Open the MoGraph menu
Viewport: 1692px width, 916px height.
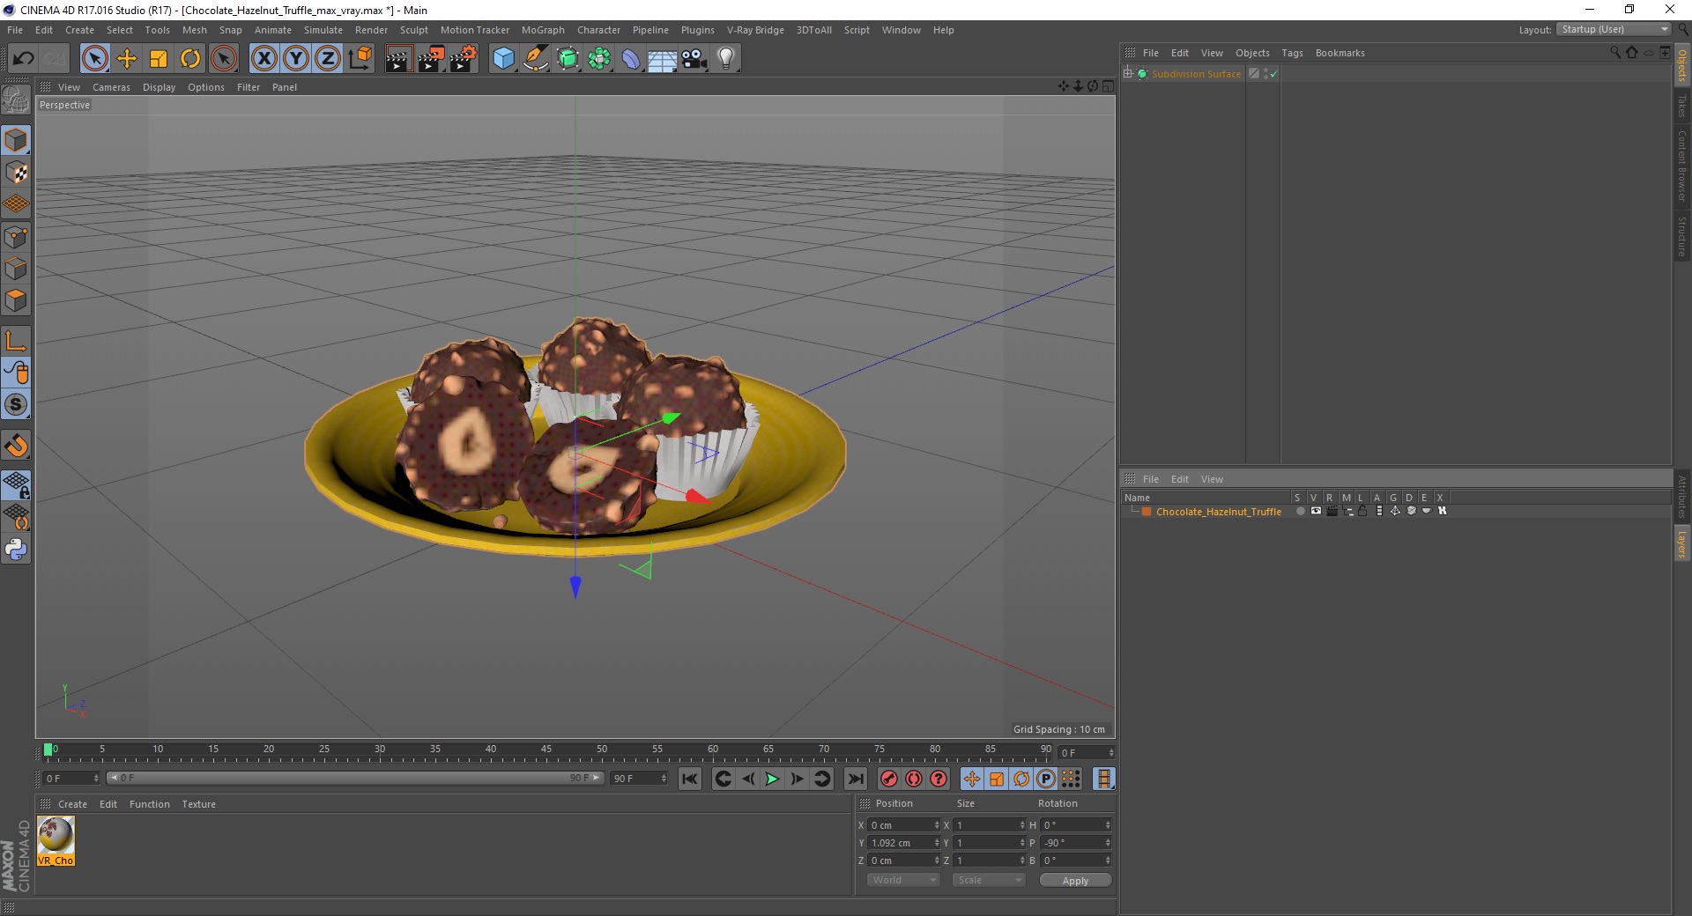[x=543, y=30]
